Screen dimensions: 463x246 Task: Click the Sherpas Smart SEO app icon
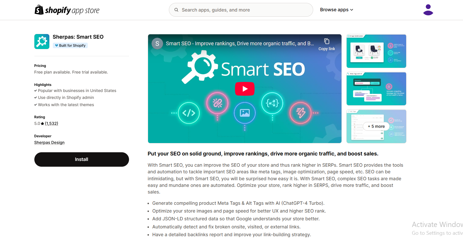tap(42, 42)
